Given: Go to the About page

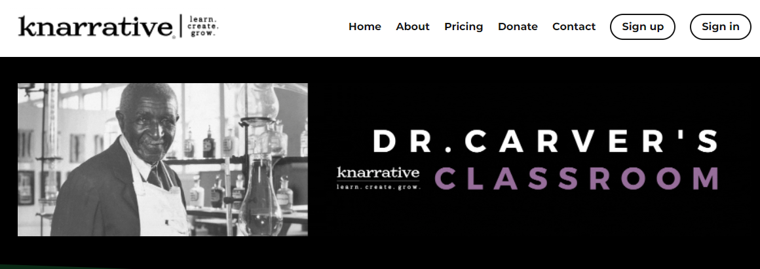Looking at the screenshot, I should click(413, 27).
